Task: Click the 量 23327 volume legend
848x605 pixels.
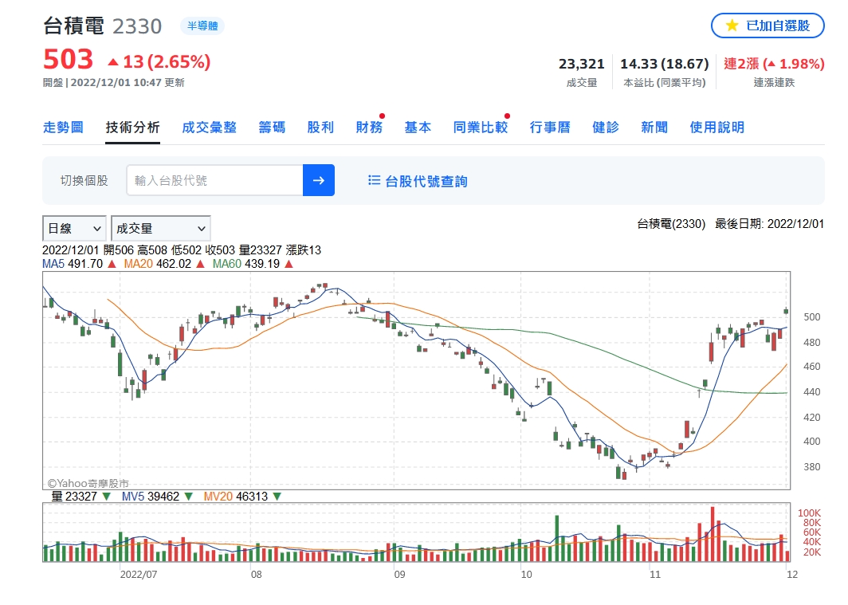Action: pyautogui.click(x=80, y=497)
